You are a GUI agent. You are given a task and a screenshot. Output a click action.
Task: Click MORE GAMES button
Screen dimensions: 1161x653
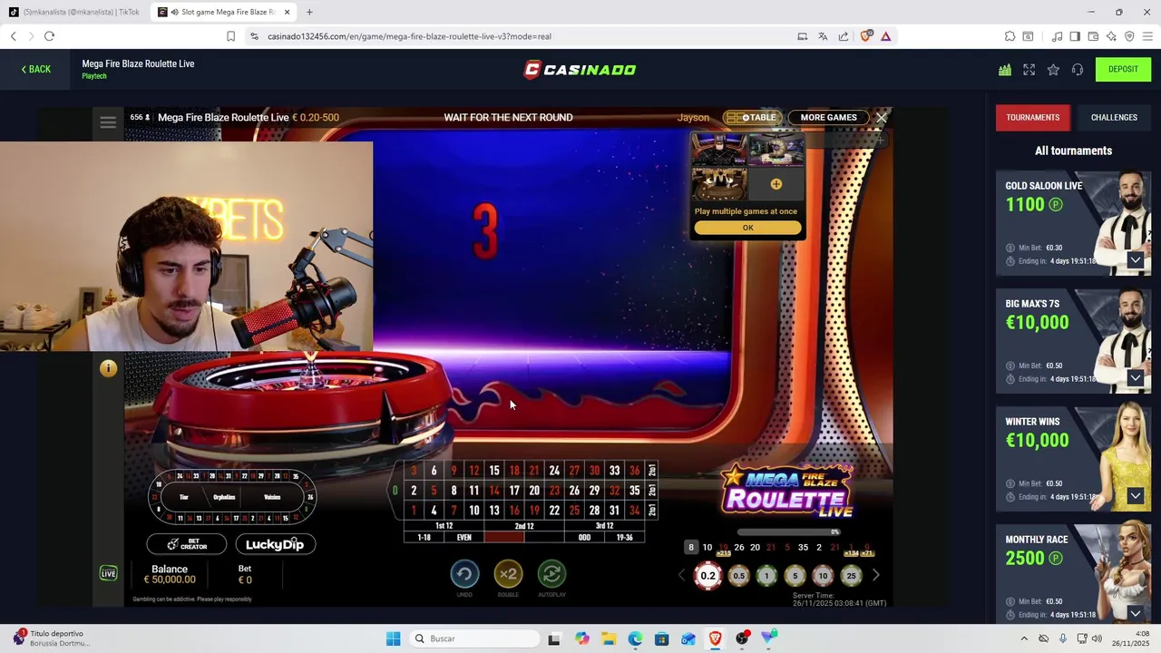(828, 117)
